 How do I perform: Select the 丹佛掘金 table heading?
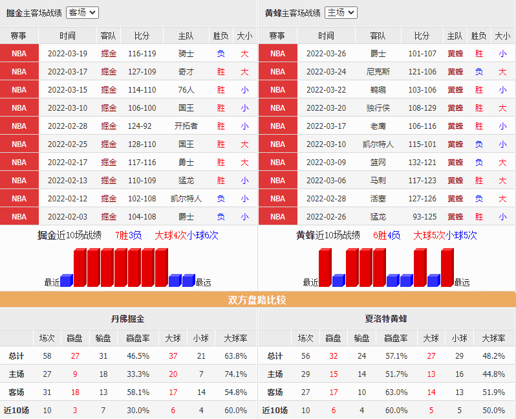[128, 319]
